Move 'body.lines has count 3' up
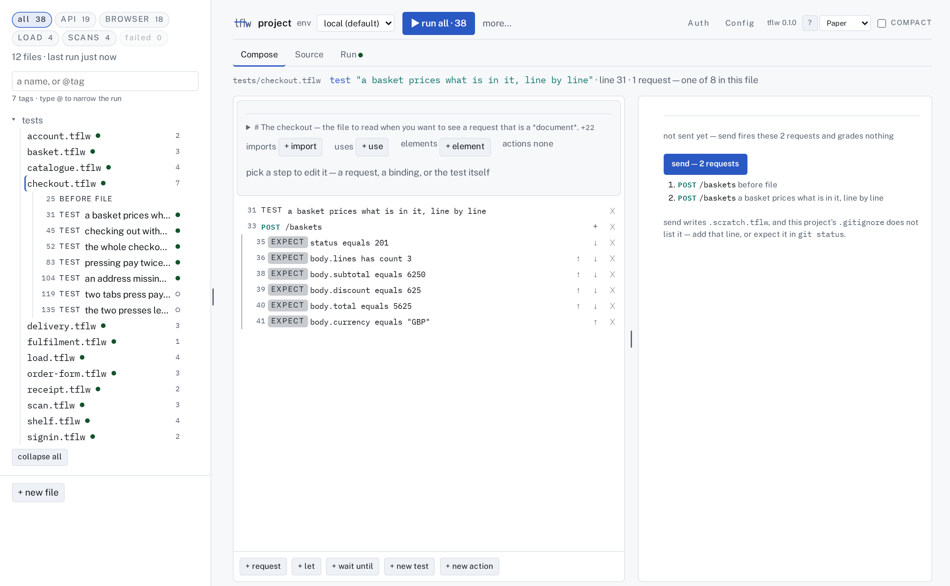Screen dimensions: 950x586 coord(578,259)
